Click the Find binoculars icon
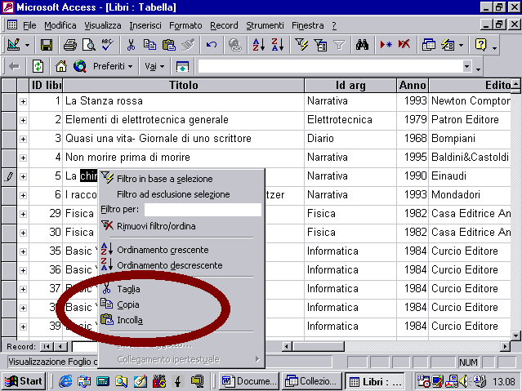Viewport: 522px width, 391px height. tap(362, 45)
